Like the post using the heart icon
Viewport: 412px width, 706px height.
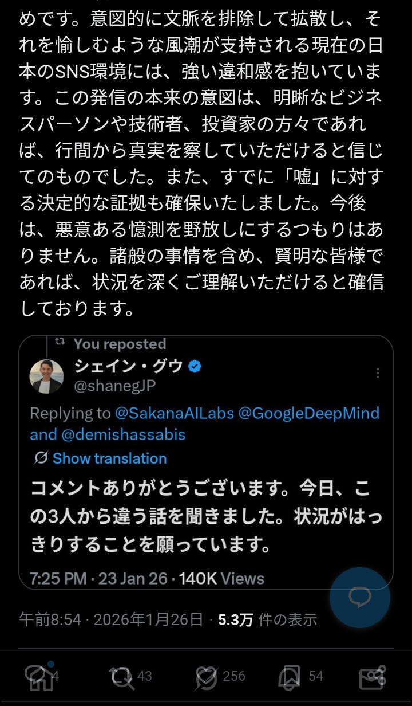point(207,677)
